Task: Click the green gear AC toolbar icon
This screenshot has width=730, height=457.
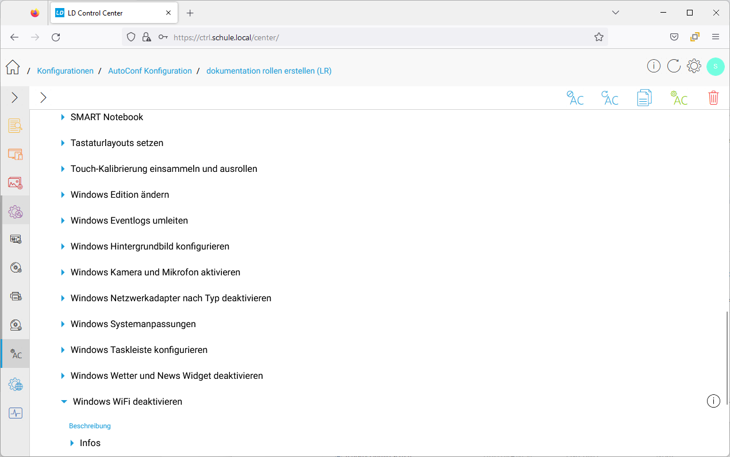Action: click(679, 98)
